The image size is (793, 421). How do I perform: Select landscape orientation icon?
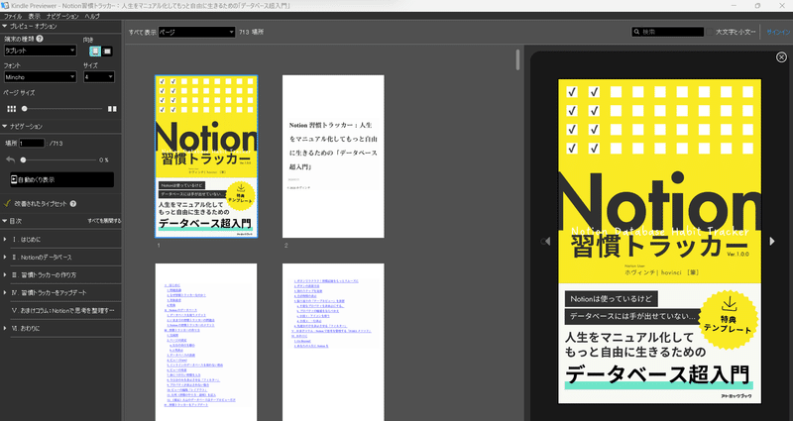click(107, 52)
